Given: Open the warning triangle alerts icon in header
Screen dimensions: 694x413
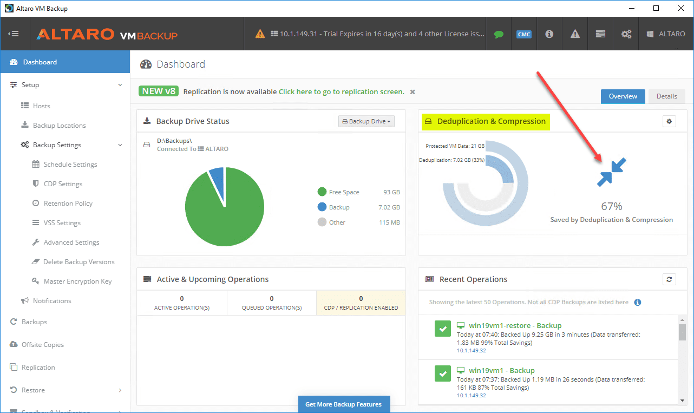Looking at the screenshot, I should pyautogui.click(x=575, y=34).
